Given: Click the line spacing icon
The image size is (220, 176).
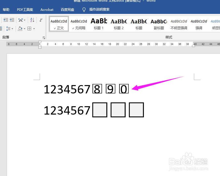Looking at the screenshot, I should pyautogui.click(x=8, y=29).
